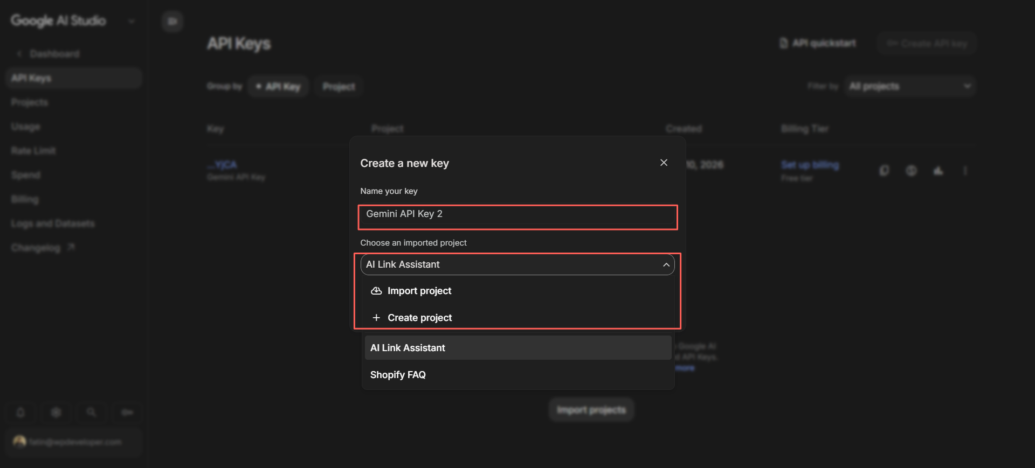The height and width of the screenshot is (468, 1035).
Task: Click the key icon in sidebar footer
Action: click(x=127, y=413)
